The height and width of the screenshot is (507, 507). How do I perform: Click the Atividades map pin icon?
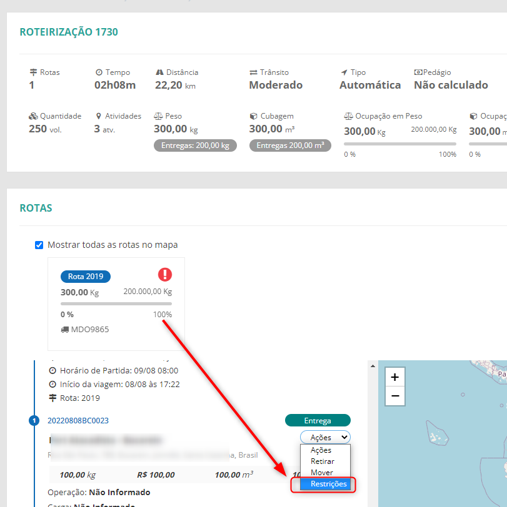pos(99,116)
